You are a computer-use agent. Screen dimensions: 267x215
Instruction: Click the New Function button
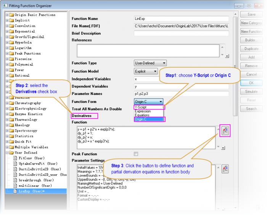(x=251, y=32)
